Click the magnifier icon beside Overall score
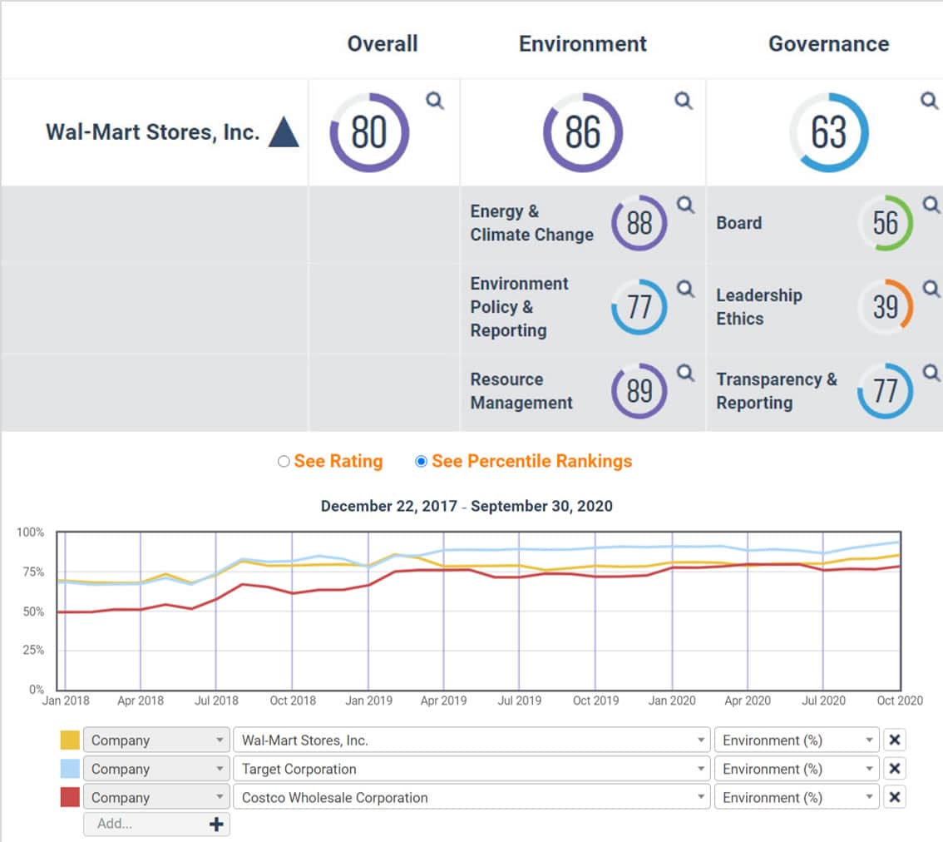The width and height of the screenshot is (943, 842). (435, 102)
